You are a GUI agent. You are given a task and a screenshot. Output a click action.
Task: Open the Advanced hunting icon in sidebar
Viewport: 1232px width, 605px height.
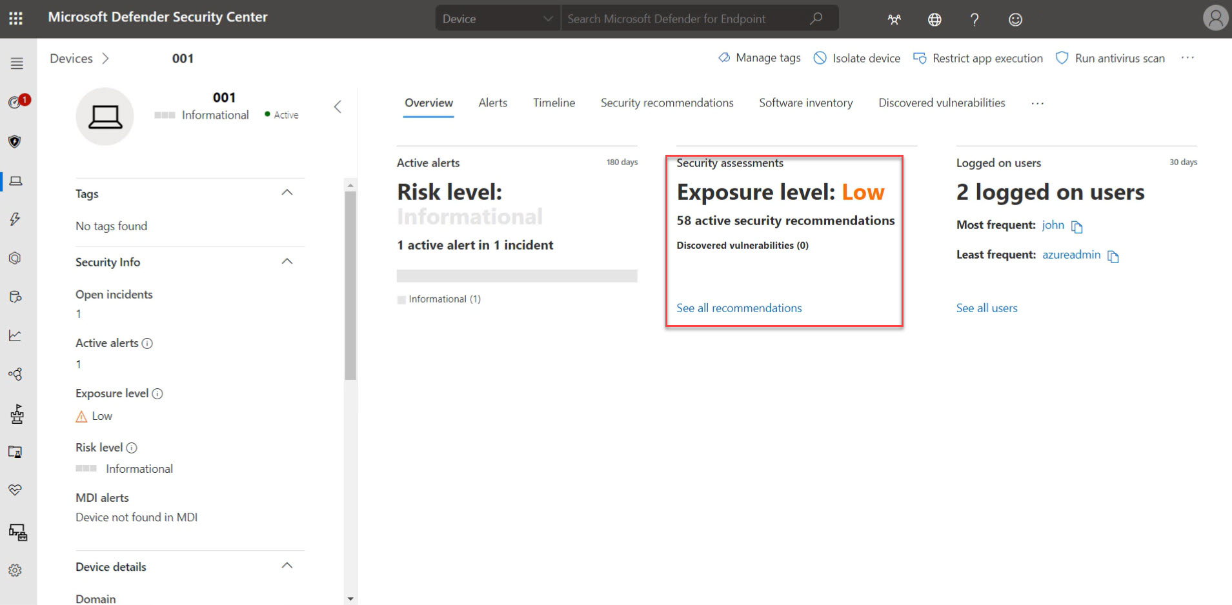point(15,258)
